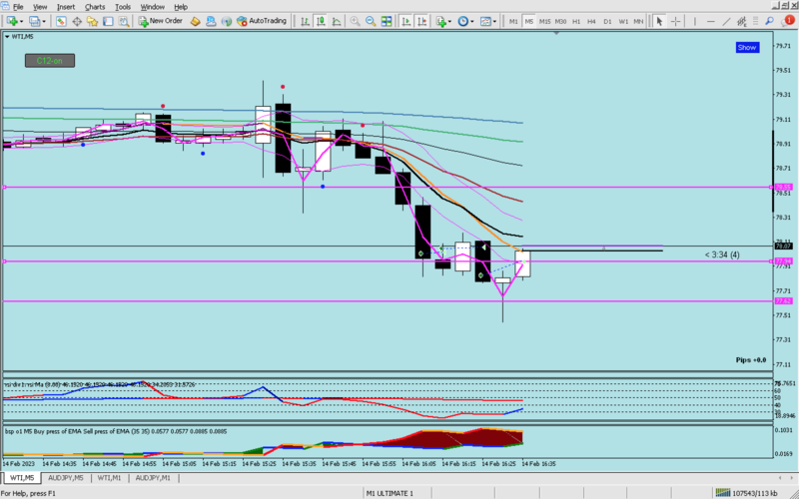The image size is (799, 499).
Task: Expand the Profiles dropdown arrow
Action: pyautogui.click(x=44, y=21)
